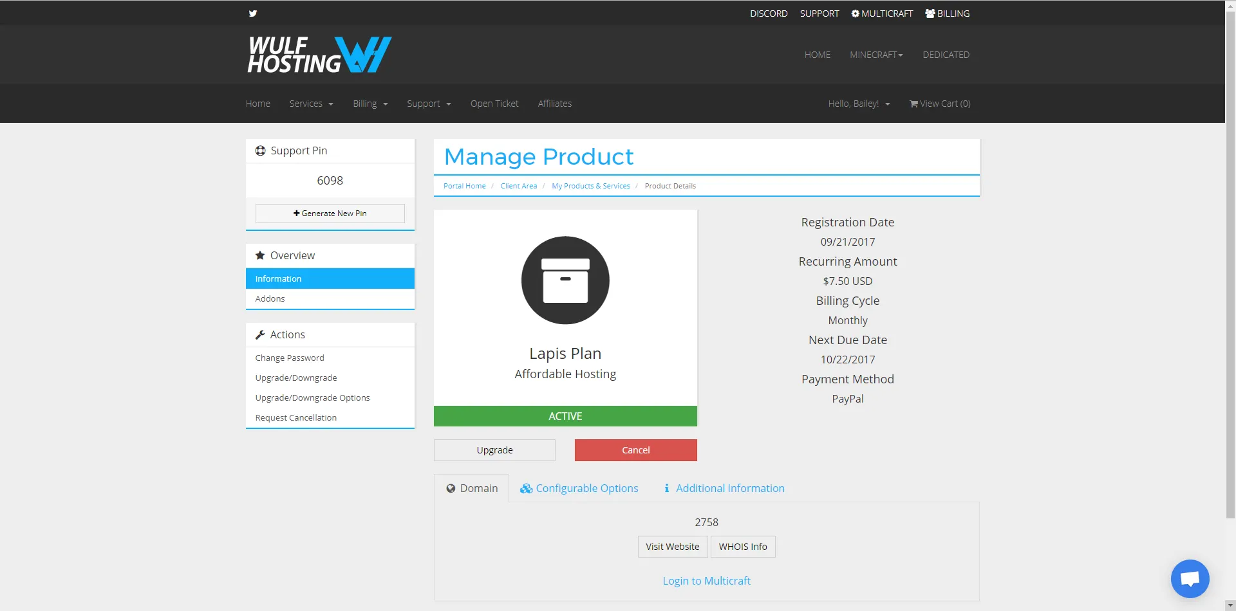
Task: Click the Additional Information info icon
Action: click(x=667, y=488)
